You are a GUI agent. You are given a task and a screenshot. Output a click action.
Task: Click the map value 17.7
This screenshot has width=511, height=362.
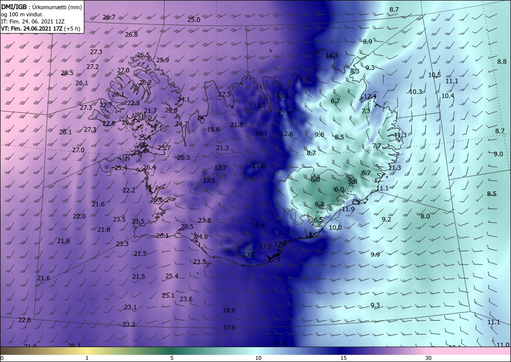coord(220,167)
